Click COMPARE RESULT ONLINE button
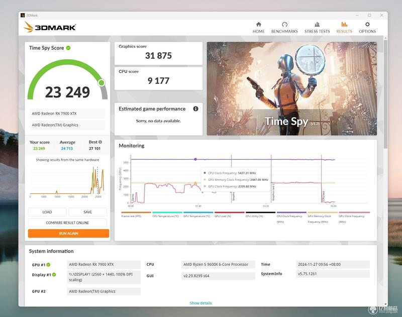This screenshot has width=402, height=317. pyautogui.click(x=67, y=223)
